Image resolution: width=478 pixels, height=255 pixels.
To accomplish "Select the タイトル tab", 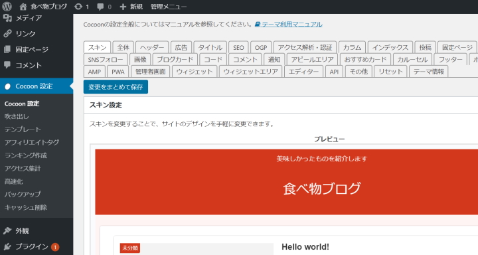I will pos(210,47).
